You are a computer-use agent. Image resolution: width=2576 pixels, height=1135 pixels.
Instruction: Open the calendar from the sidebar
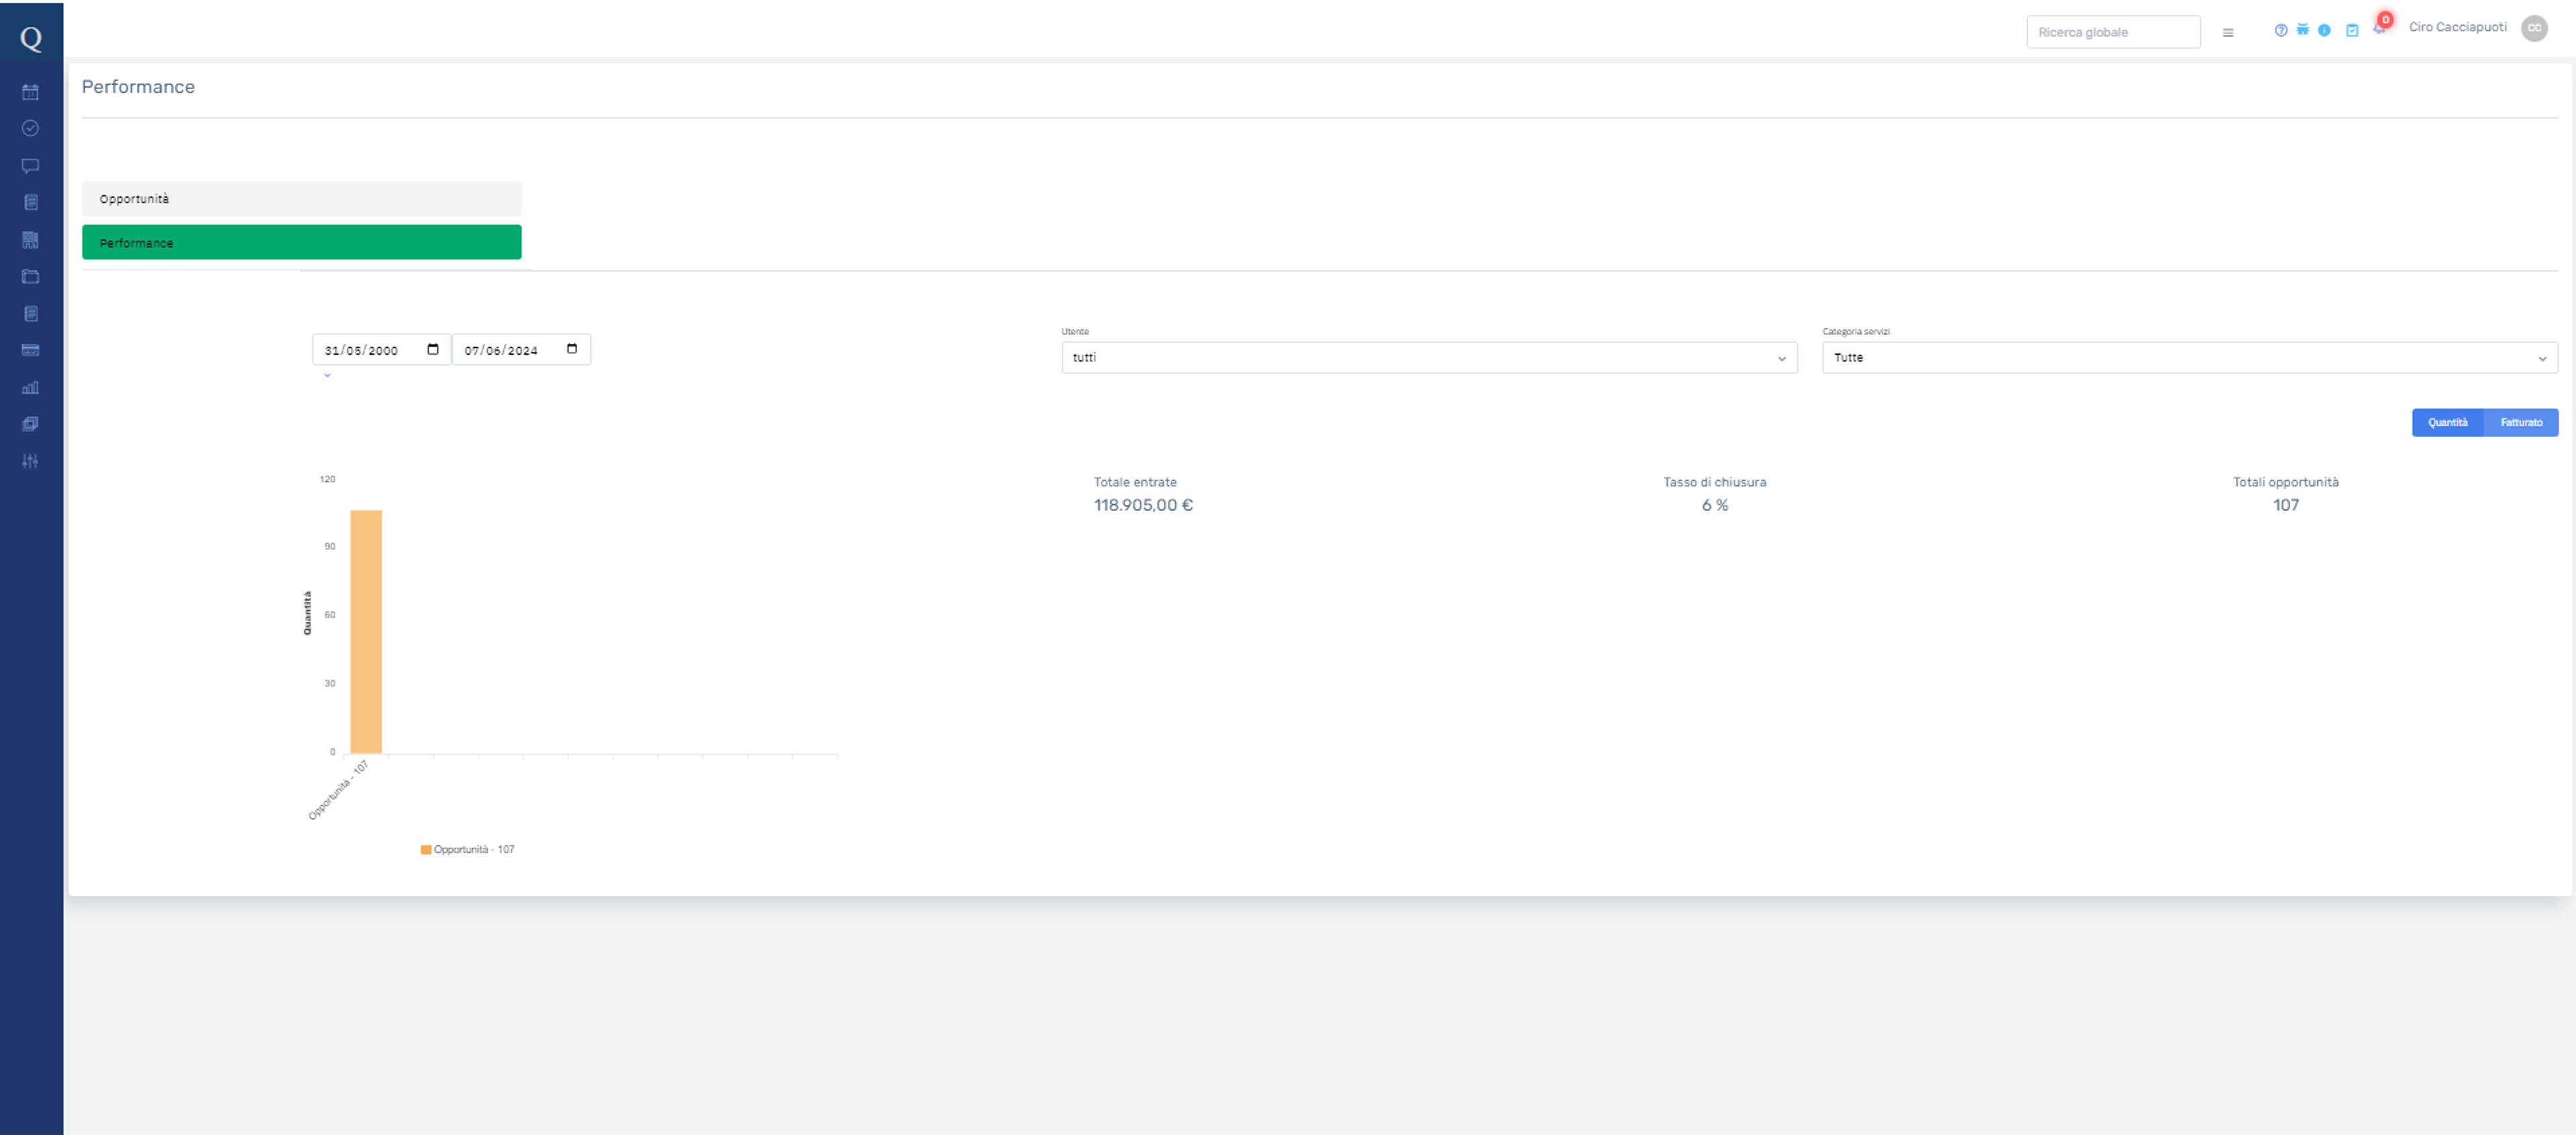pos(30,92)
